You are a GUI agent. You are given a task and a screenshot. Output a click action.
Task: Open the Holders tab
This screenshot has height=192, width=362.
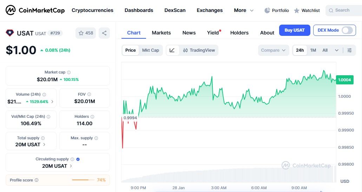[x=239, y=33]
